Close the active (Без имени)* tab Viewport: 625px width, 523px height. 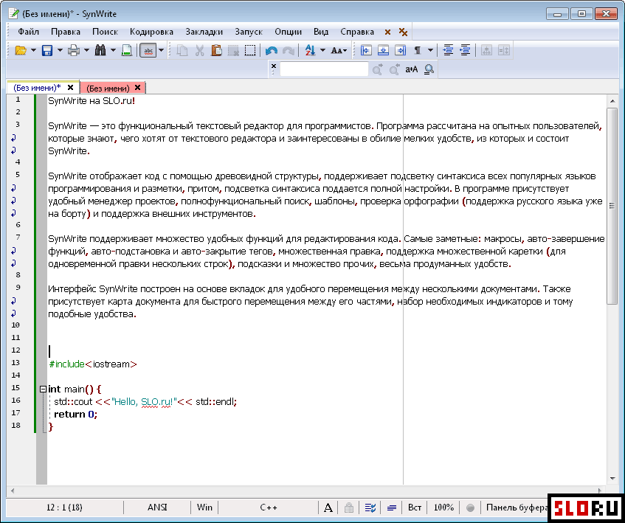tap(71, 87)
